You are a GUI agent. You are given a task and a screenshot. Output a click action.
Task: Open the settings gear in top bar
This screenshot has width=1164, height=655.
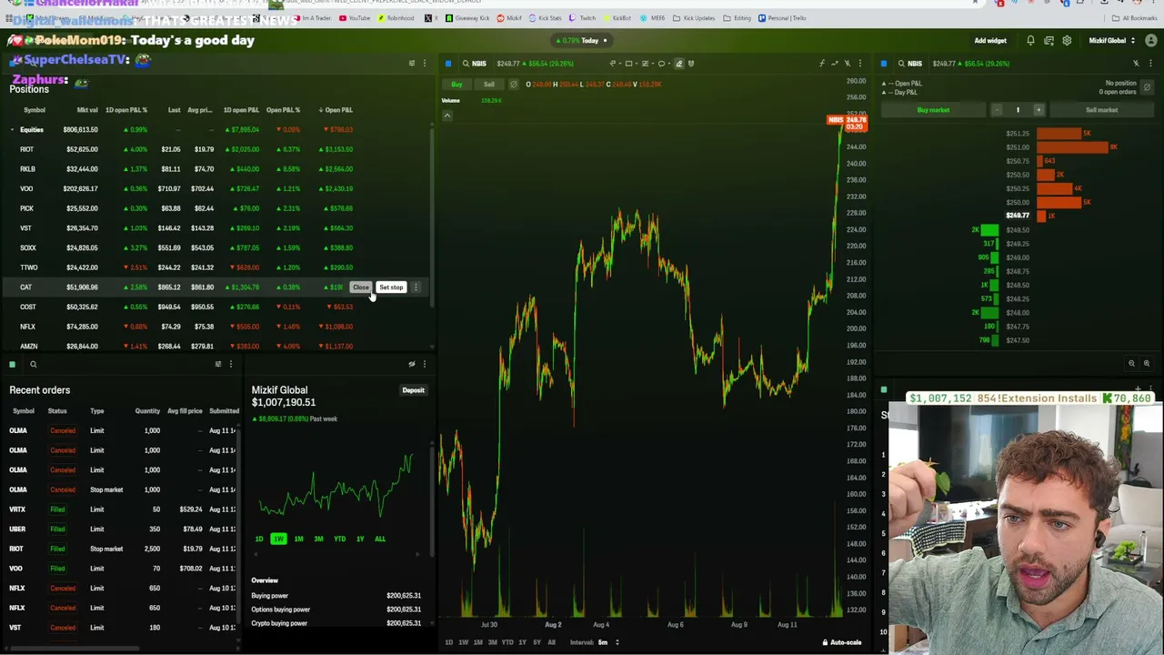(x=1067, y=40)
